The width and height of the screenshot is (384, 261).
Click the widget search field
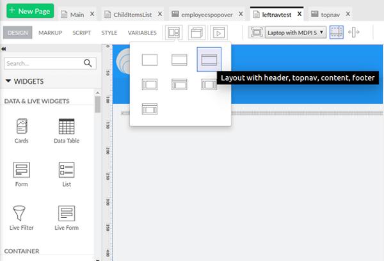[x=44, y=63]
